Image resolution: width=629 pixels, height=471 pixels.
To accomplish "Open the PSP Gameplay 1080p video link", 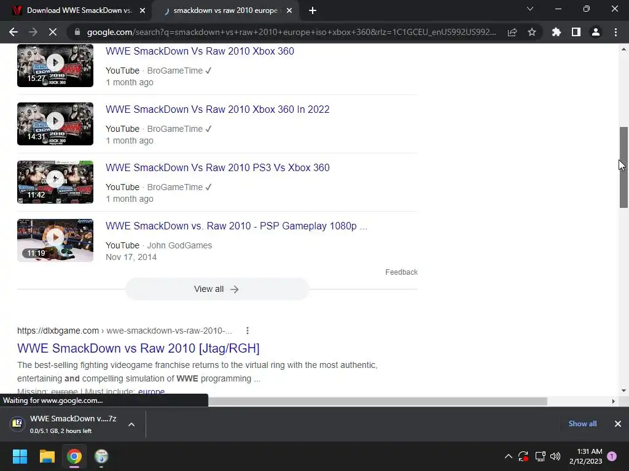I will tap(236, 226).
